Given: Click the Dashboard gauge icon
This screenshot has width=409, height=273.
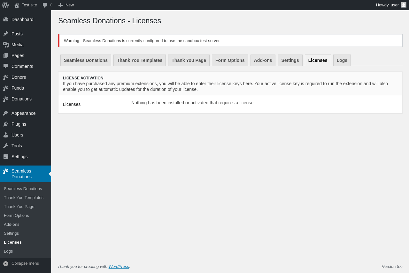Looking at the screenshot, I should [x=6, y=19].
